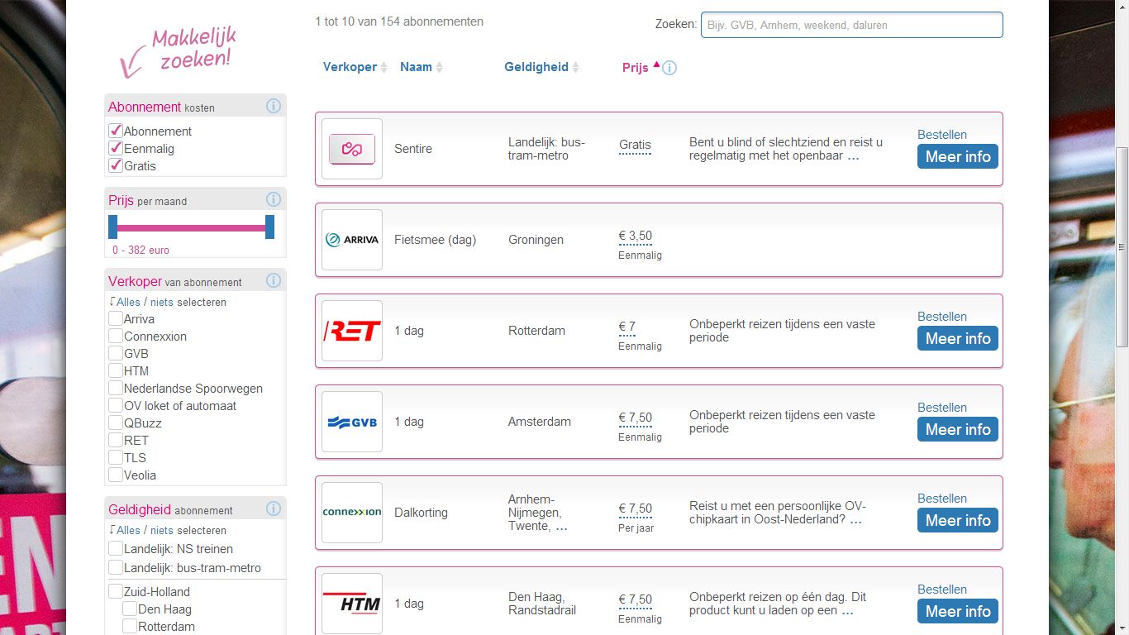Click Meer info button for Sentire
This screenshot has width=1129, height=635.
(957, 156)
